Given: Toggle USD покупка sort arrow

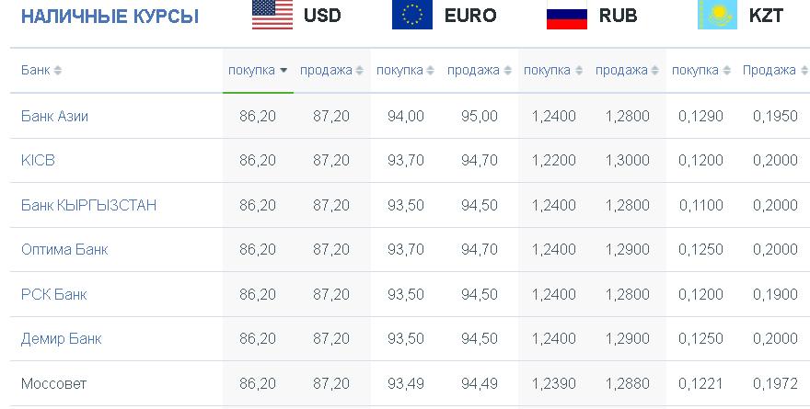Looking at the screenshot, I should [283, 70].
